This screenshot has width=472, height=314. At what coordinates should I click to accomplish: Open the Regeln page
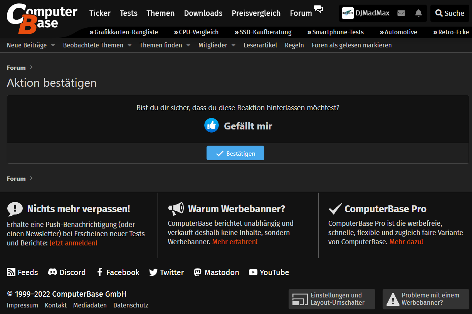(294, 45)
